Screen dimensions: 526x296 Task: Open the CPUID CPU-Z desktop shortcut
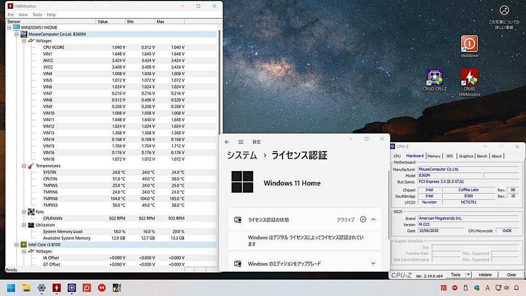(x=435, y=80)
